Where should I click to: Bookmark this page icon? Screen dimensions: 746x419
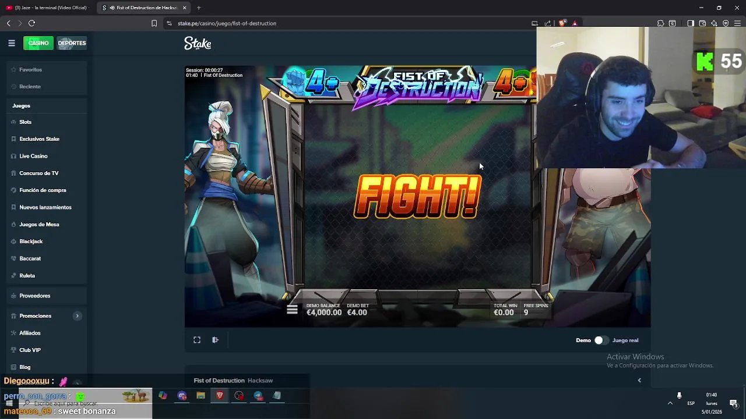(x=154, y=23)
